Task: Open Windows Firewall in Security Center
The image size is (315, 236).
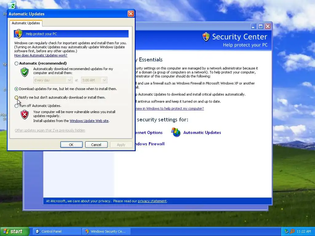Action: tap(150, 144)
